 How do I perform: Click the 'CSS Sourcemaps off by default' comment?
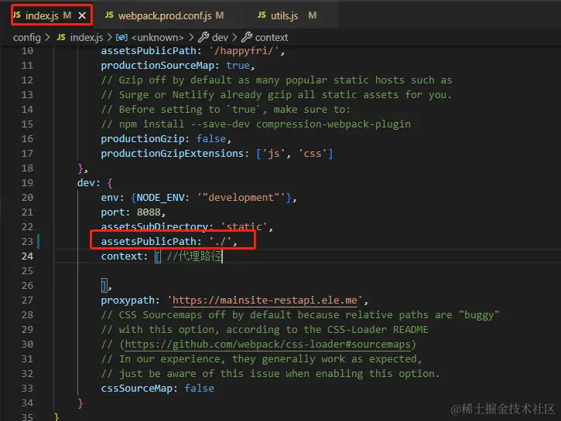pyautogui.click(x=299, y=315)
